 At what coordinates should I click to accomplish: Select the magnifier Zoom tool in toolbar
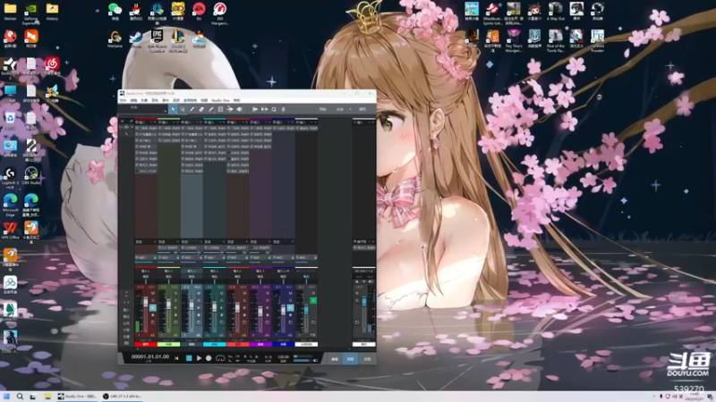point(274,109)
